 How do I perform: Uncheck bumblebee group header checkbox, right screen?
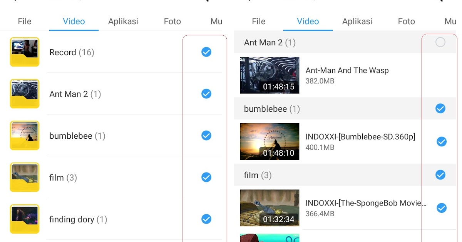pos(440,109)
